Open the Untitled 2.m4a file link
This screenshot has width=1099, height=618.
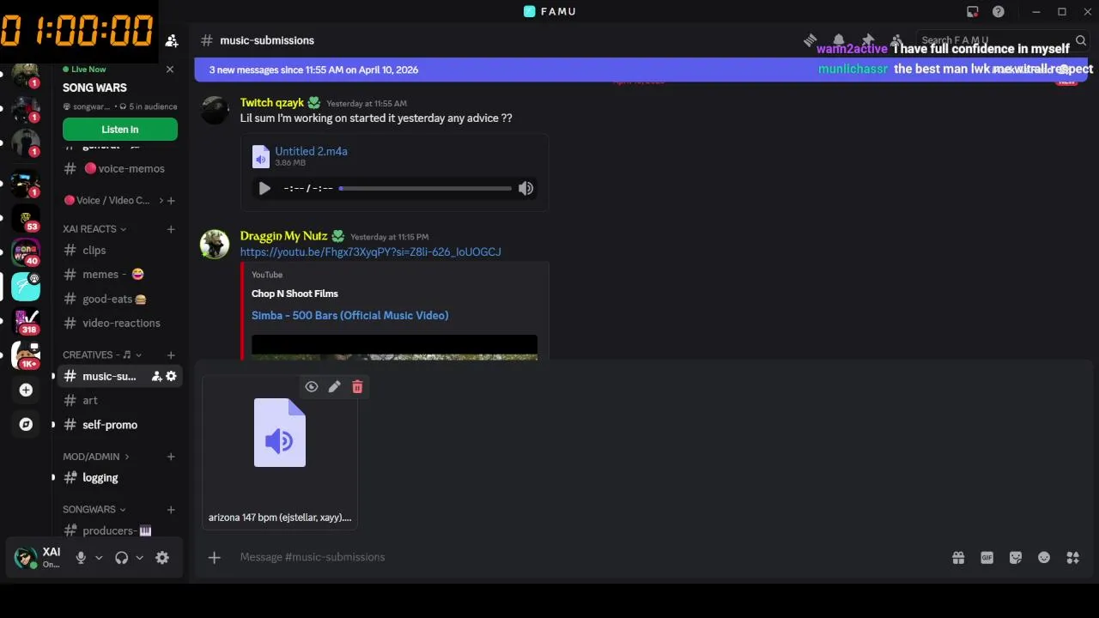click(x=311, y=151)
